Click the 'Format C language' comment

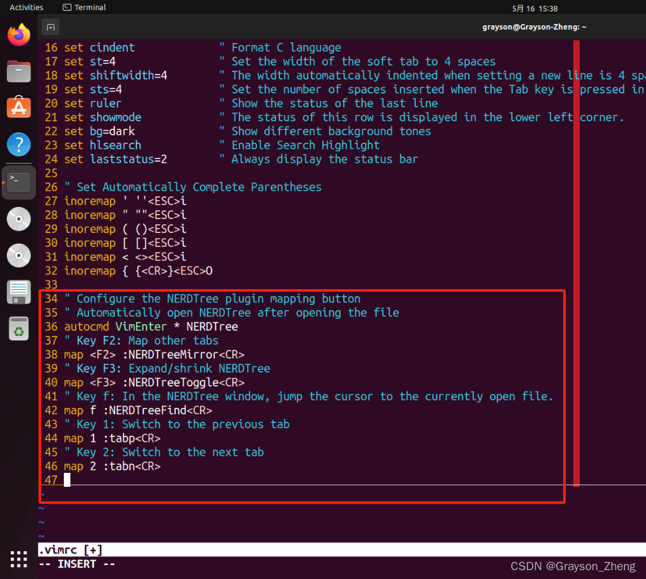(286, 48)
